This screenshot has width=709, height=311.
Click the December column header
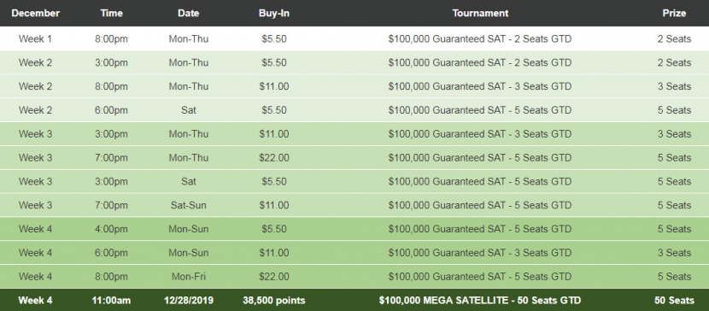pos(35,13)
